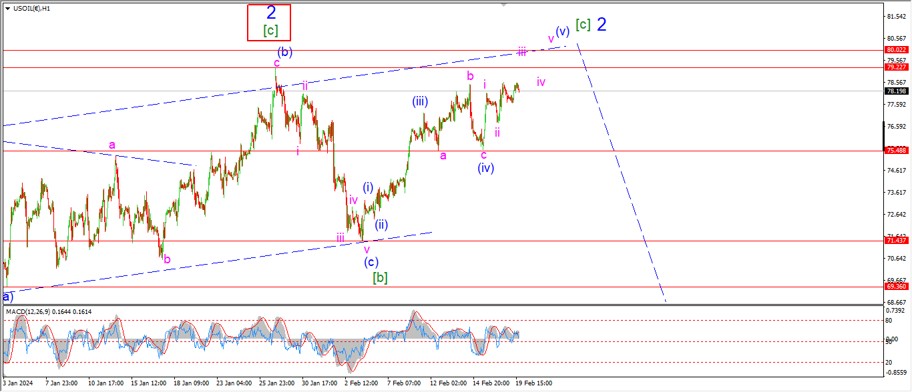Screen dimensions: 912x392
Task: Select the red boxed 2 [c] label
Action: (270, 22)
